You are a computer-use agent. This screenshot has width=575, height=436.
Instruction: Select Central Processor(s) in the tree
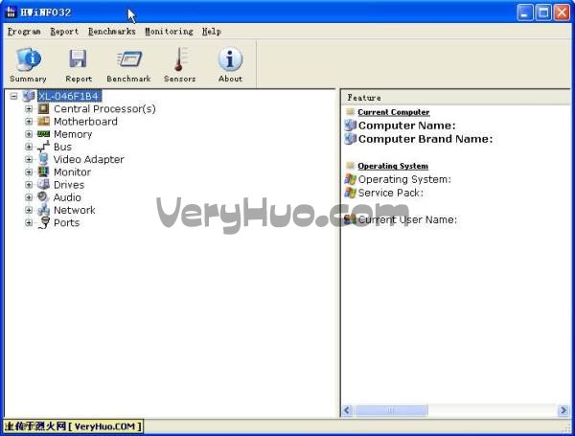coord(104,109)
